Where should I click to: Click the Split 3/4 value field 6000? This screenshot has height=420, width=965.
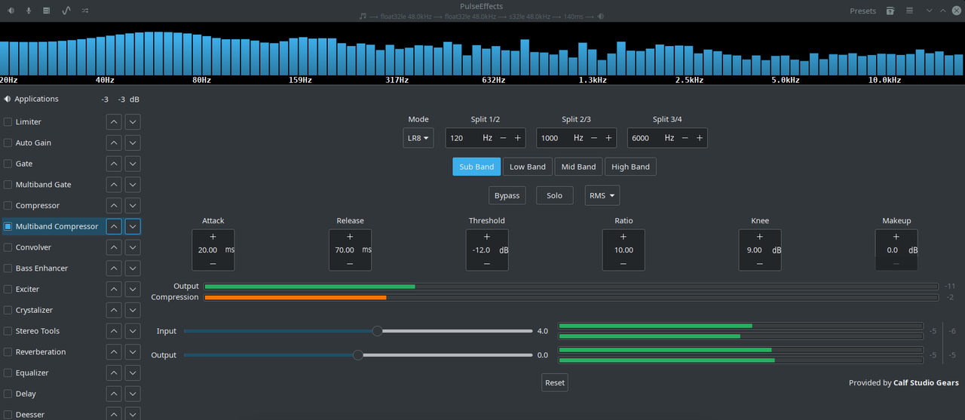(x=644, y=138)
